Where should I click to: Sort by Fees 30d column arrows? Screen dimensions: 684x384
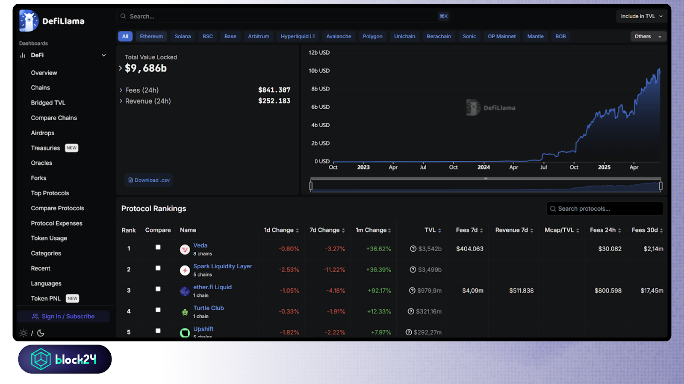[x=661, y=230]
